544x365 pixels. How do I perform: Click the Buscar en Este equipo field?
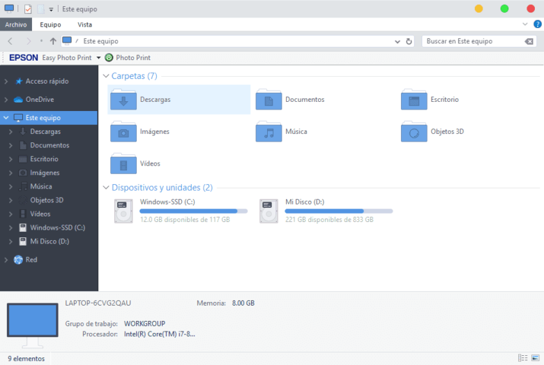click(474, 41)
